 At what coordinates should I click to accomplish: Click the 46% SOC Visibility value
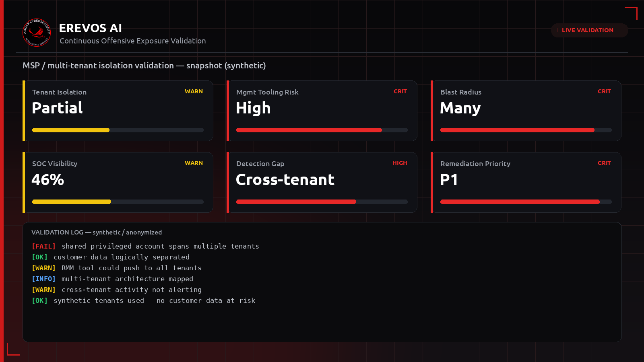[x=48, y=179]
